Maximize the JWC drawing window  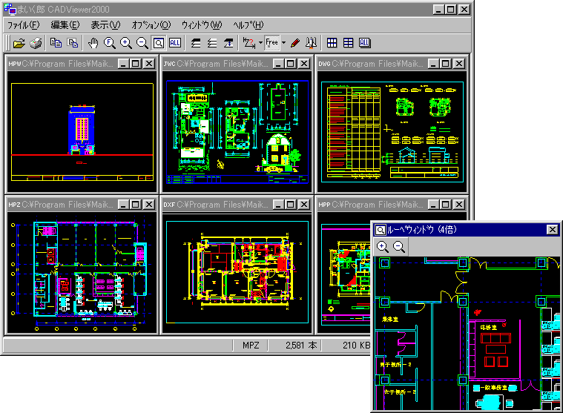(291, 64)
